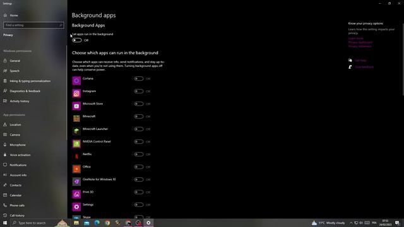Toggle OneNote for Windows 10 switch

pos(139,179)
